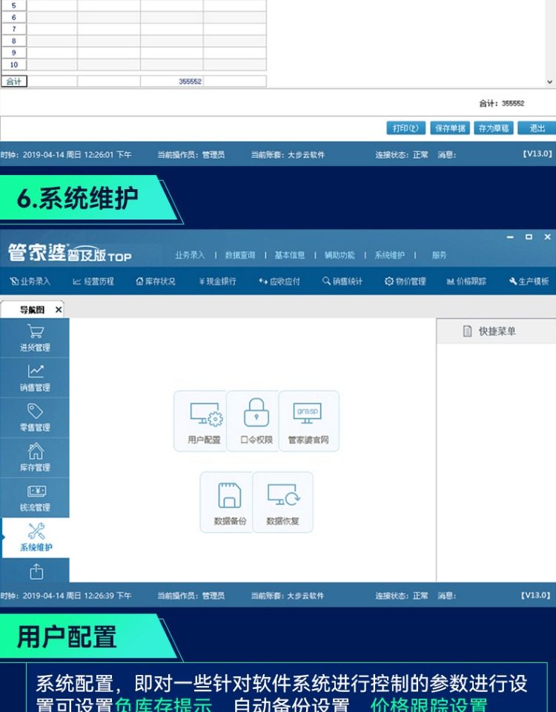Click 连接状态: 正常 in lower status bar
This screenshot has width=556, height=712.
point(402,596)
